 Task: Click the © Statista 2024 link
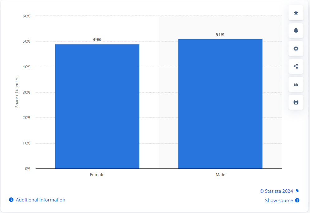pos(276,191)
